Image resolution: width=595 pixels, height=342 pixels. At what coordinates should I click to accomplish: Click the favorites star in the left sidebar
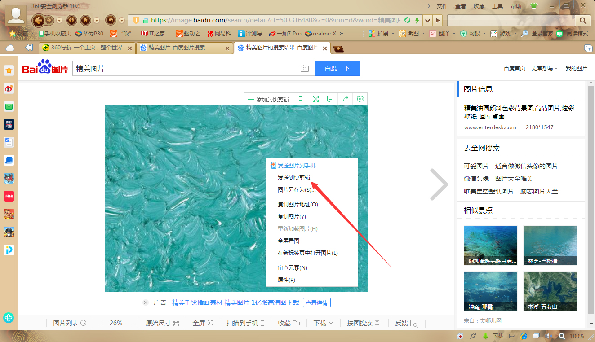[x=9, y=70]
